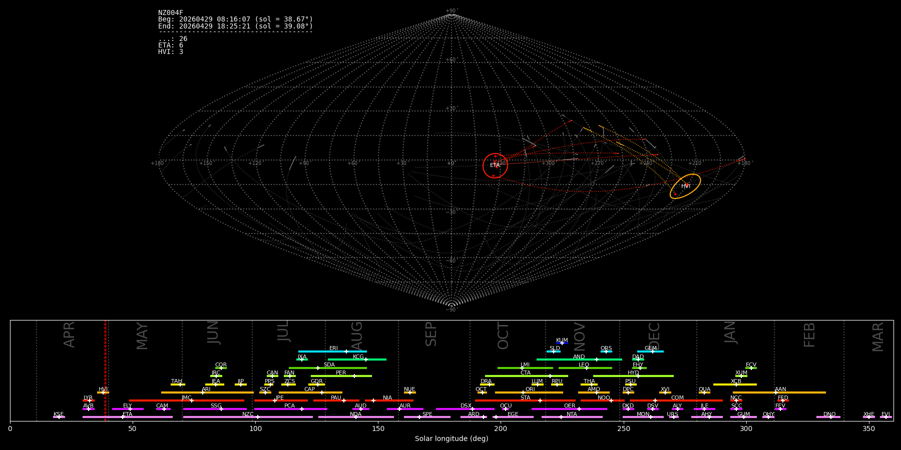Click the SPE shower bar
The height and width of the screenshot is (450, 901).
pos(427,417)
